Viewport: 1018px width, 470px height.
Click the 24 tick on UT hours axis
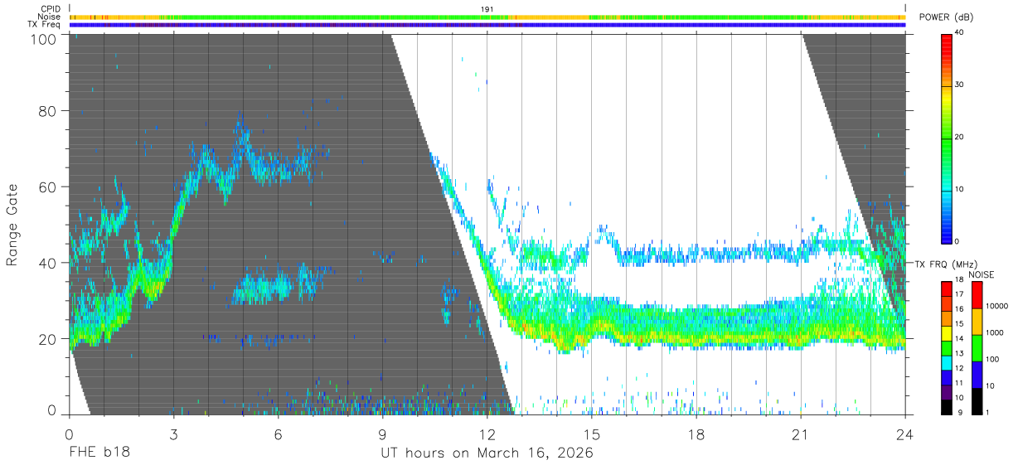coord(905,434)
